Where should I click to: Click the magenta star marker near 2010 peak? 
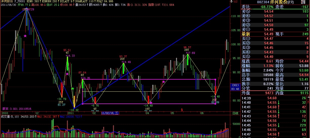point(25,36)
